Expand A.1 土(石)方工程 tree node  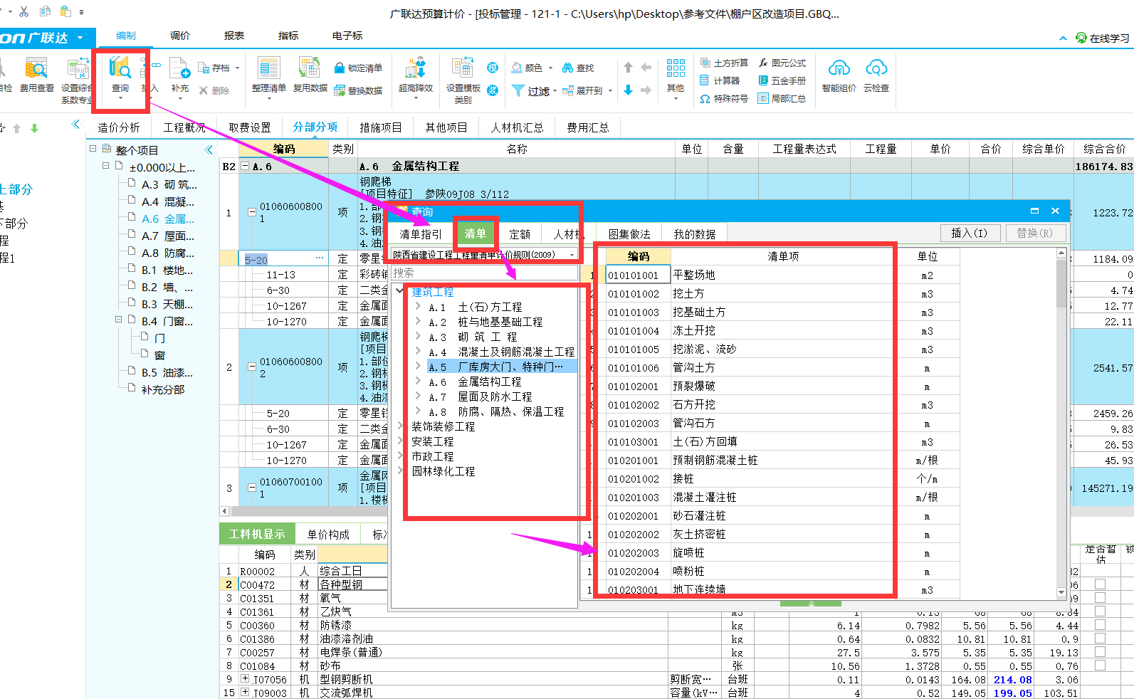point(418,307)
